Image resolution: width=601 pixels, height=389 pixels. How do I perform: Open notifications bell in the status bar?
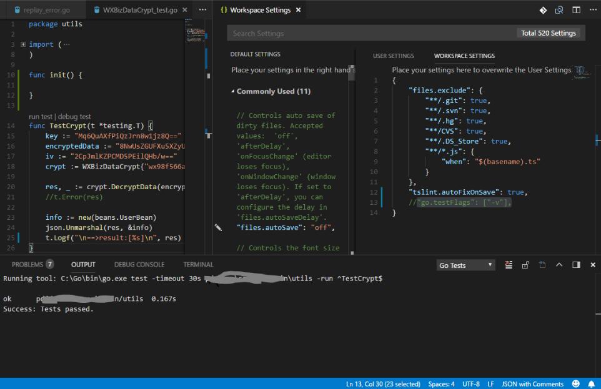(x=590, y=384)
